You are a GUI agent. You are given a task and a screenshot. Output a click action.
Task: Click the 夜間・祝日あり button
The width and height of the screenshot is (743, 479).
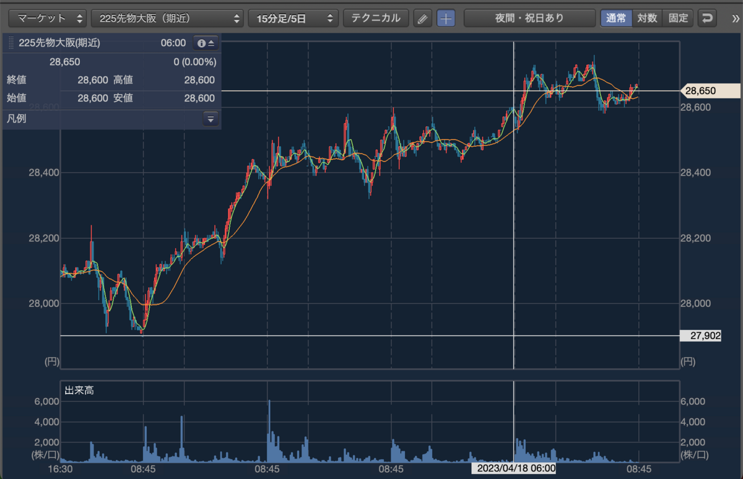point(529,18)
